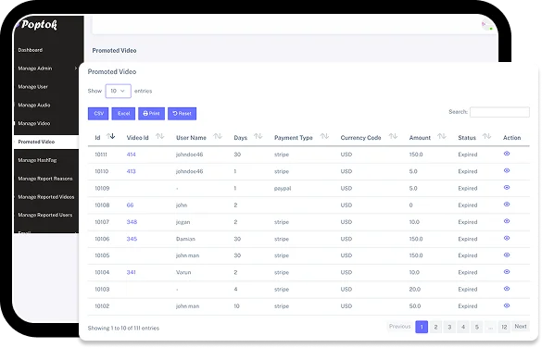Open video link 341

[131, 272]
